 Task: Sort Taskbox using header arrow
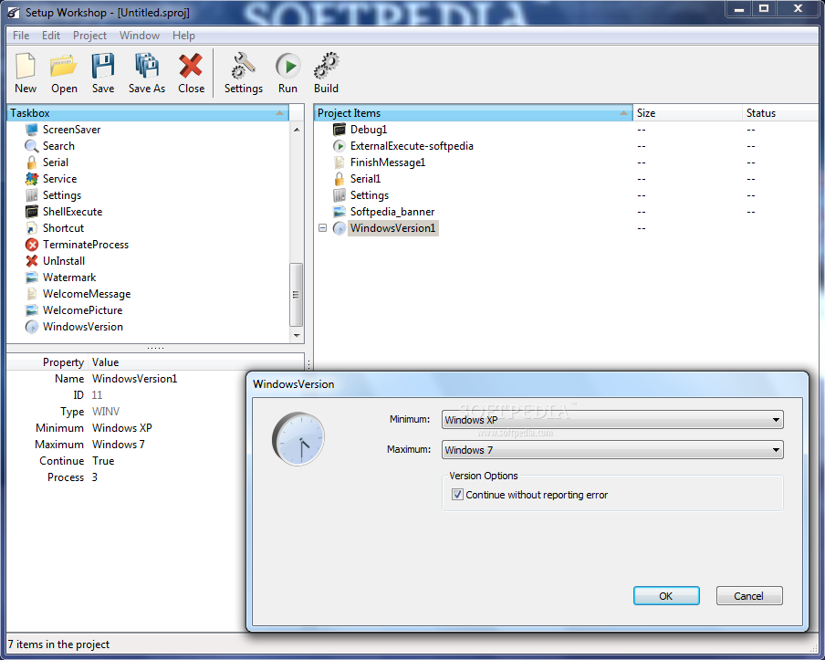pos(279,113)
